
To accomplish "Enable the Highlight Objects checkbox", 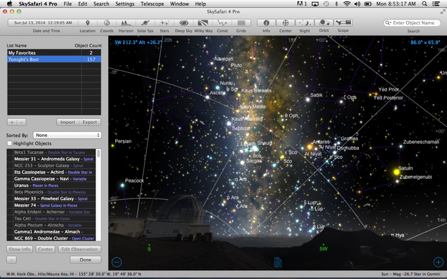I will point(9,143).
